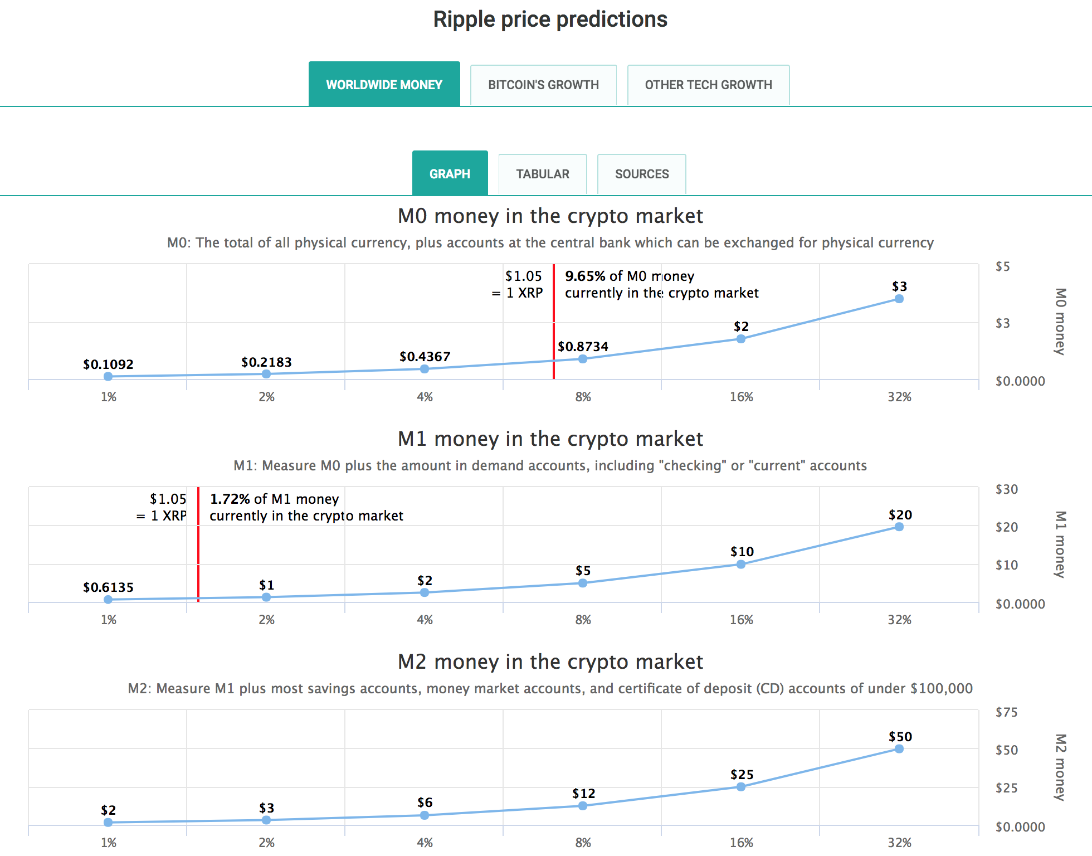Click the 'M1 money' vertical axis title
The height and width of the screenshot is (856, 1092).
coord(1060,544)
